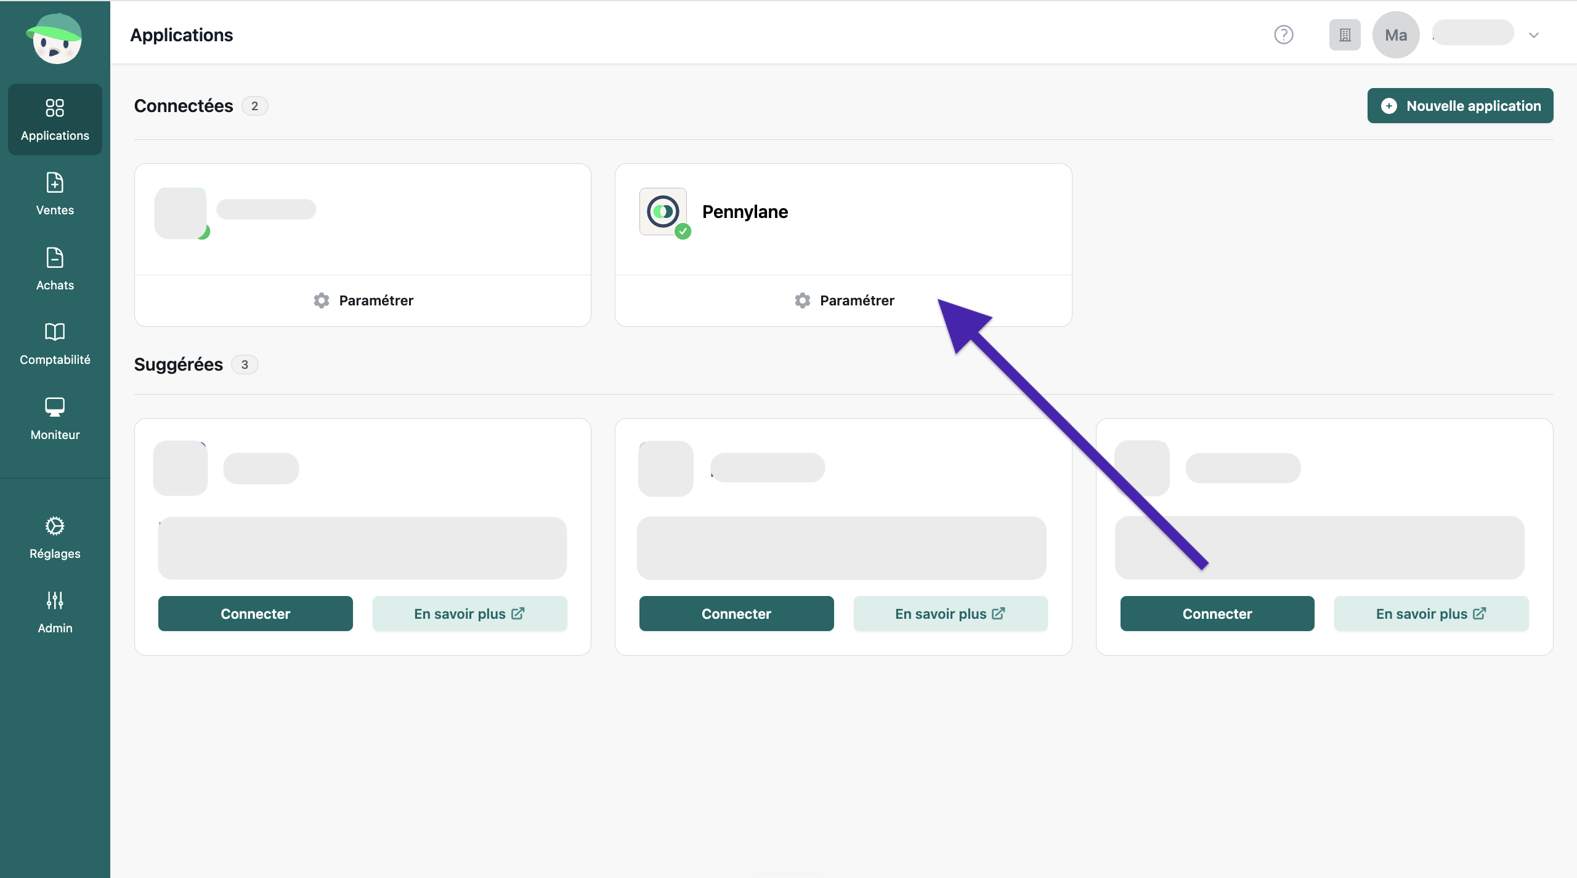Click the Connectées section heading

[184, 106]
